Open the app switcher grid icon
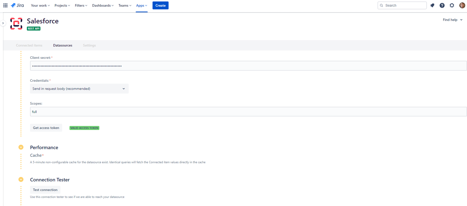Screen dimensions: 467x206 pos(5,5)
